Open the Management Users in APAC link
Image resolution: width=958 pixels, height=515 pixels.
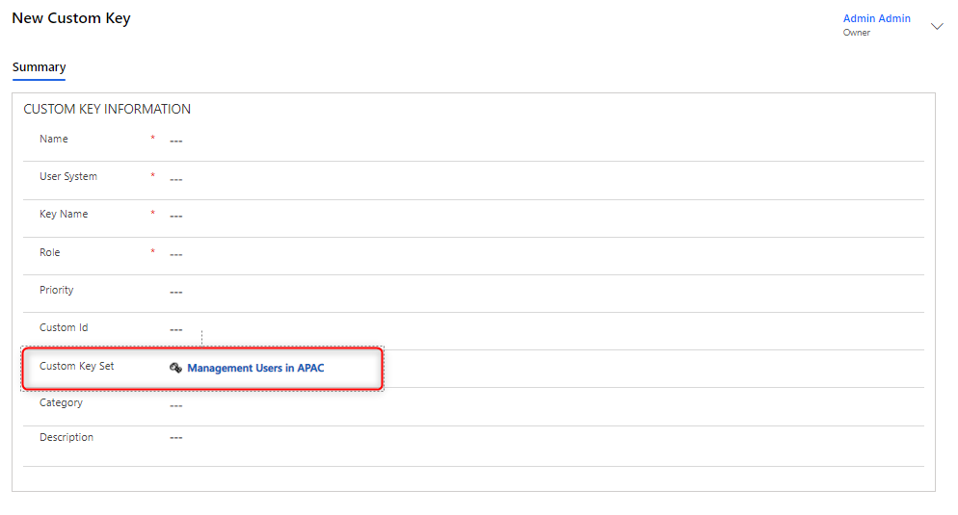point(255,368)
